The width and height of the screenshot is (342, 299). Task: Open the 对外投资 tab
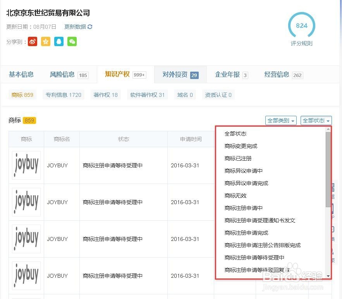180,75
